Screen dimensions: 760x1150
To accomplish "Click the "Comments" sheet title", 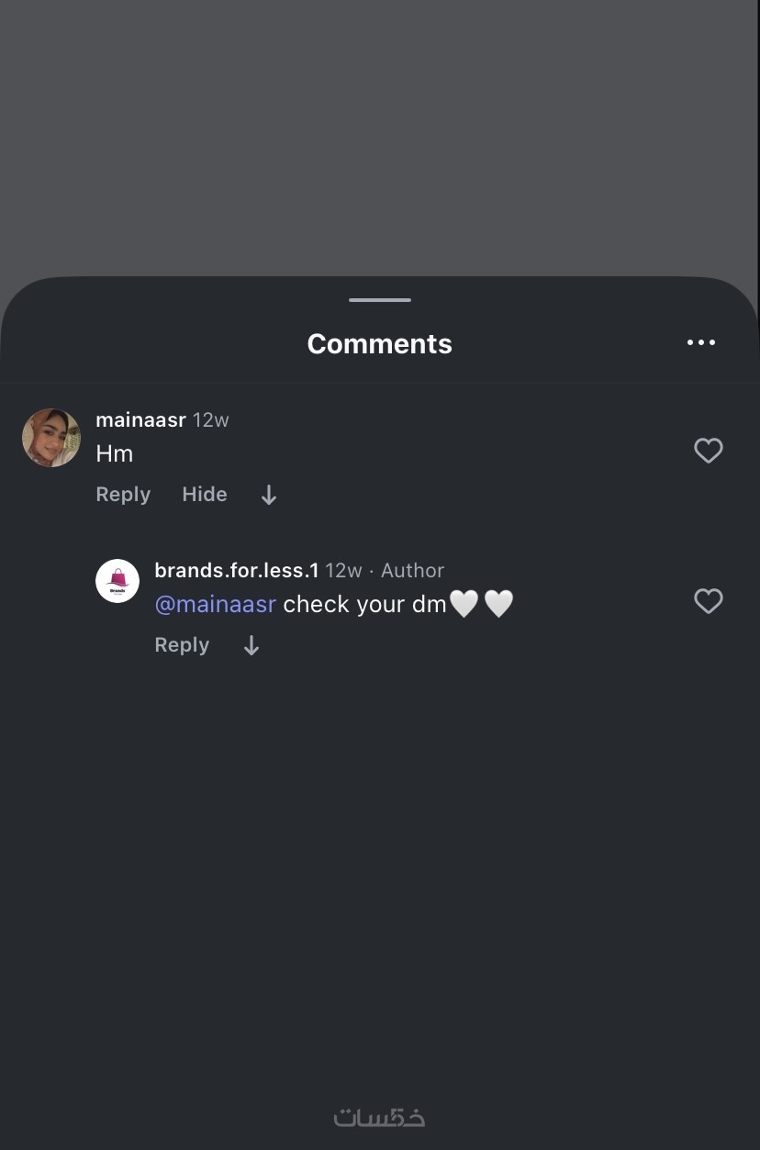I will 379,343.
